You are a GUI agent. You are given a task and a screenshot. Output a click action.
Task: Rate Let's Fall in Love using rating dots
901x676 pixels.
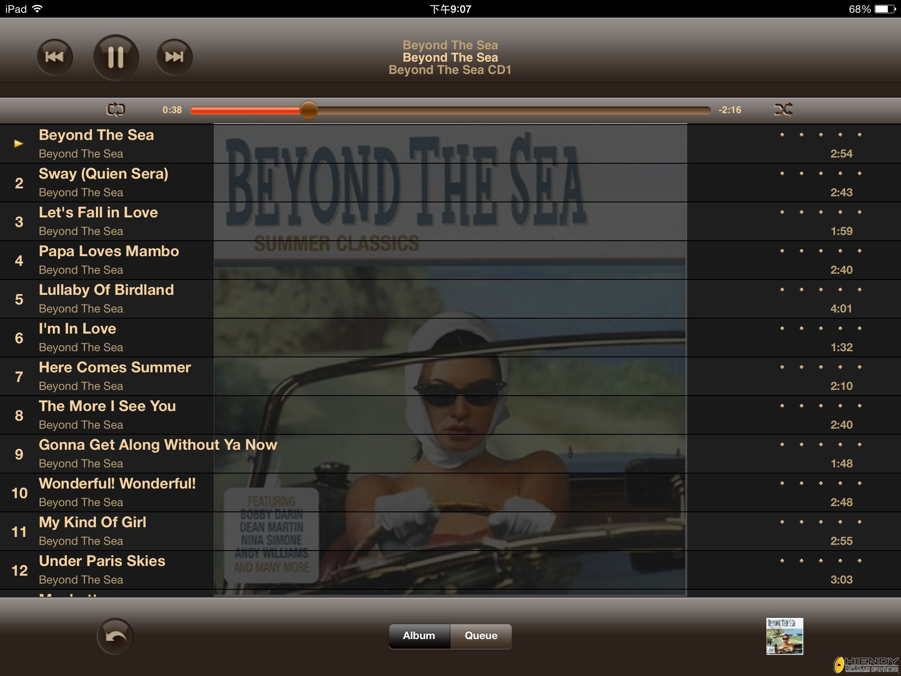(x=821, y=212)
